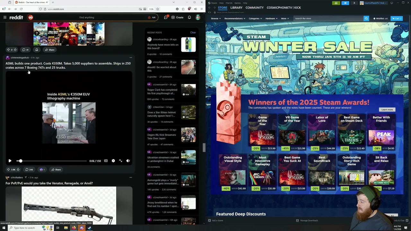Image resolution: width=411 pixels, height=231 pixels.
Task: Open Steam Cart
Action: (397, 18)
